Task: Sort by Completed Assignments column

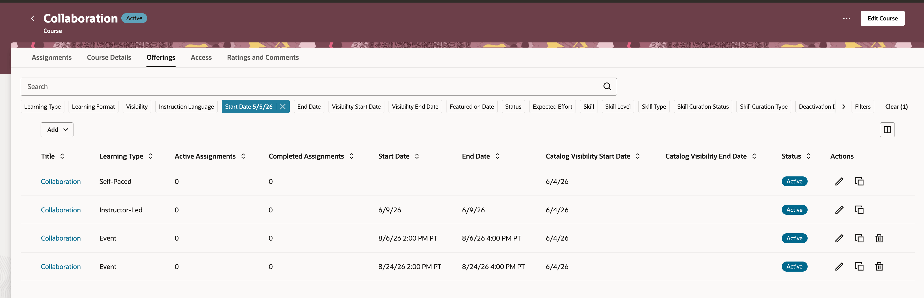Action: point(352,156)
